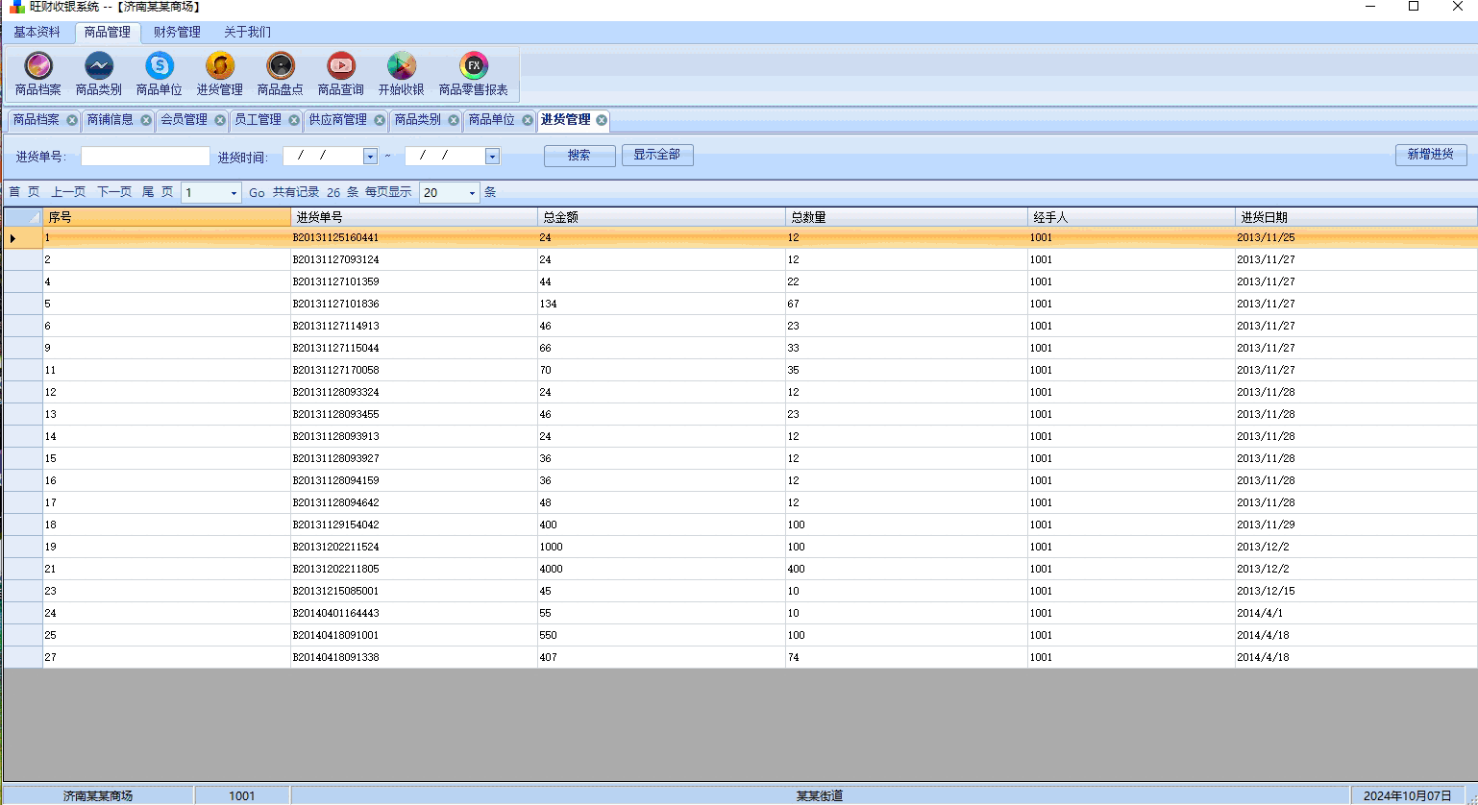Sort by the 序号 column header
The height and width of the screenshot is (805, 1478).
tap(166, 217)
